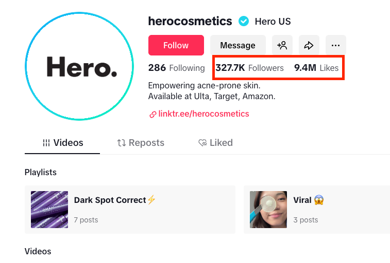Click the blue verified badge
The height and width of the screenshot is (263, 390).
coord(244,22)
